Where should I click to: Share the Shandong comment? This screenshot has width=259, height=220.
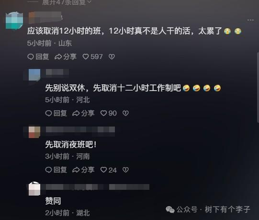pos(66,57)
